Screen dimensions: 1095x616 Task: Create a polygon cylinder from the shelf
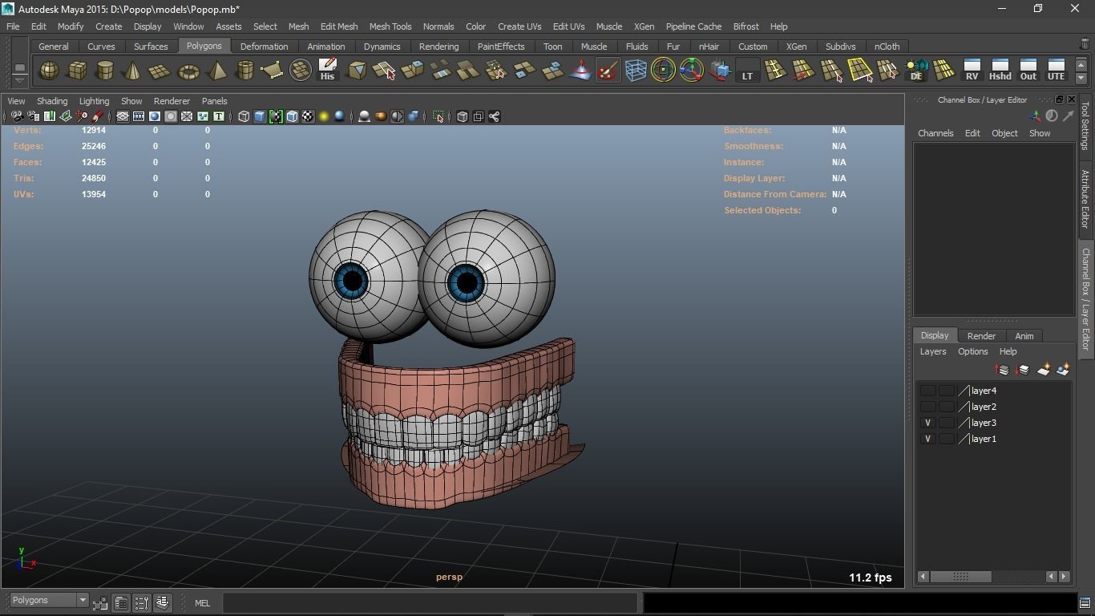[x=104, y=71]
